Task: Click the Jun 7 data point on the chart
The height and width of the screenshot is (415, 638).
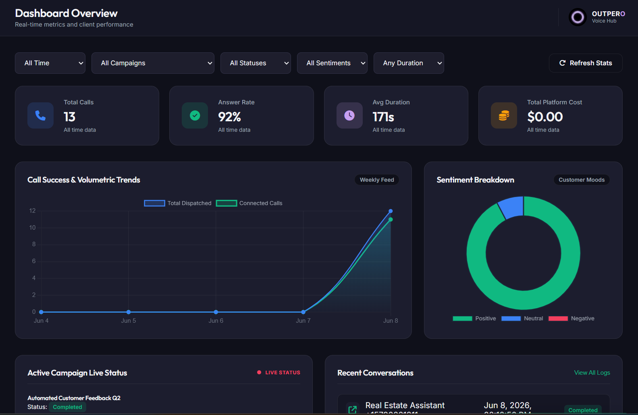Action: click(303, 312)
